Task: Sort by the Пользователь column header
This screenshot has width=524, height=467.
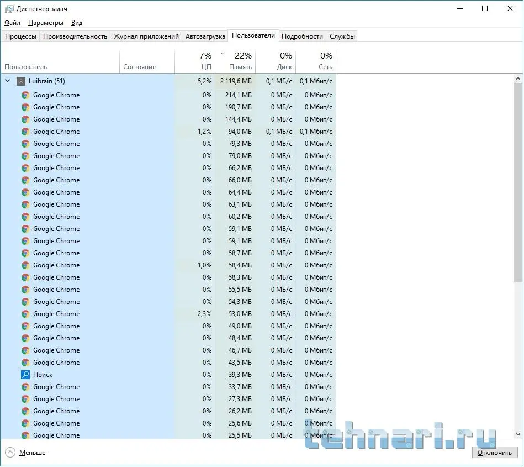Action: pyautogui.click(x=60, y=61)
